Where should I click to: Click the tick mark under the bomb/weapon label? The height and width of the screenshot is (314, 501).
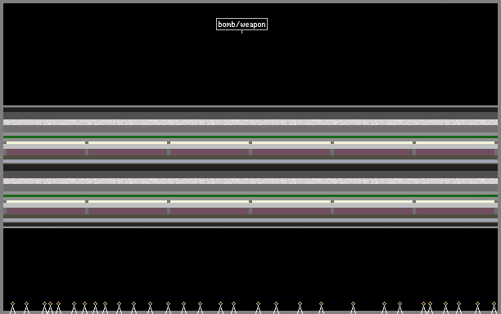[x=241, y=32]
